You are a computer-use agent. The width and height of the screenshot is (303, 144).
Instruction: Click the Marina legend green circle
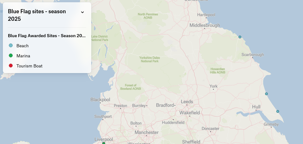click(11, 55)
